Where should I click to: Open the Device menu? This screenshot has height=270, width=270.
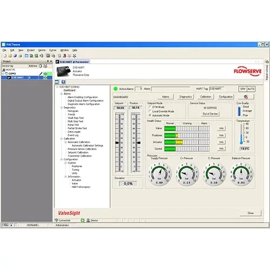click(42, 50)
